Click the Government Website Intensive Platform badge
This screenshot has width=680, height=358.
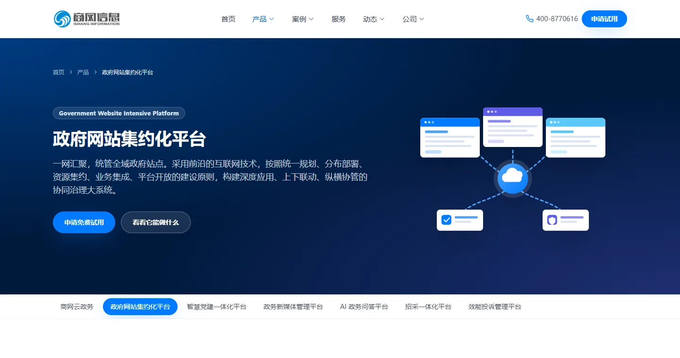(x=119, y=113)
